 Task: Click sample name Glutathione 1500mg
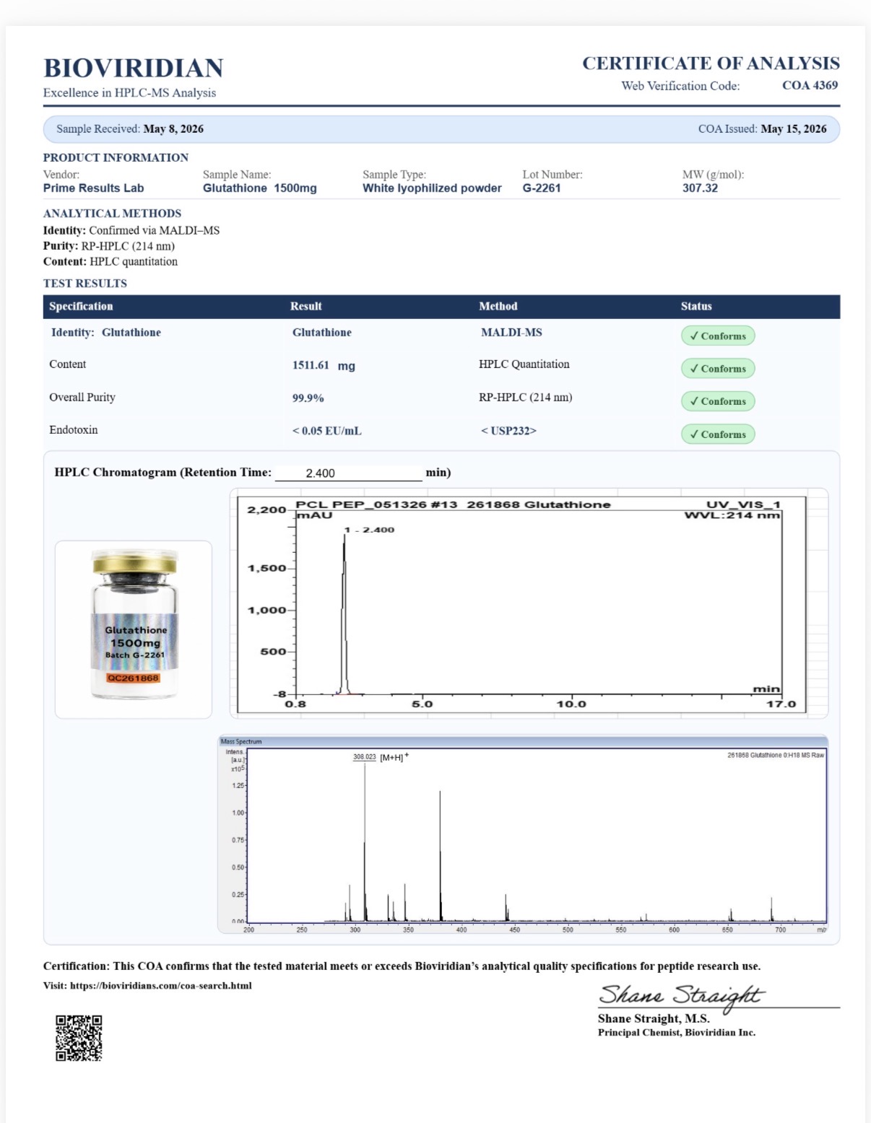(260, 188)
